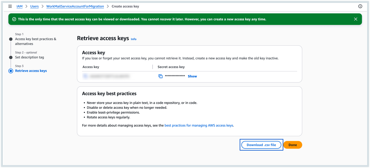Click the Step 2 step indicator dot

coord(11,57)
